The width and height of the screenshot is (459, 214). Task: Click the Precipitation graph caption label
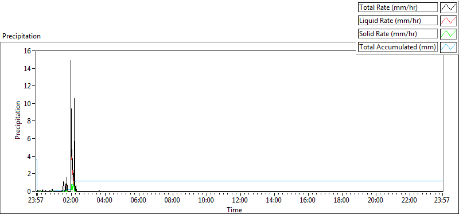pos(21,36)
